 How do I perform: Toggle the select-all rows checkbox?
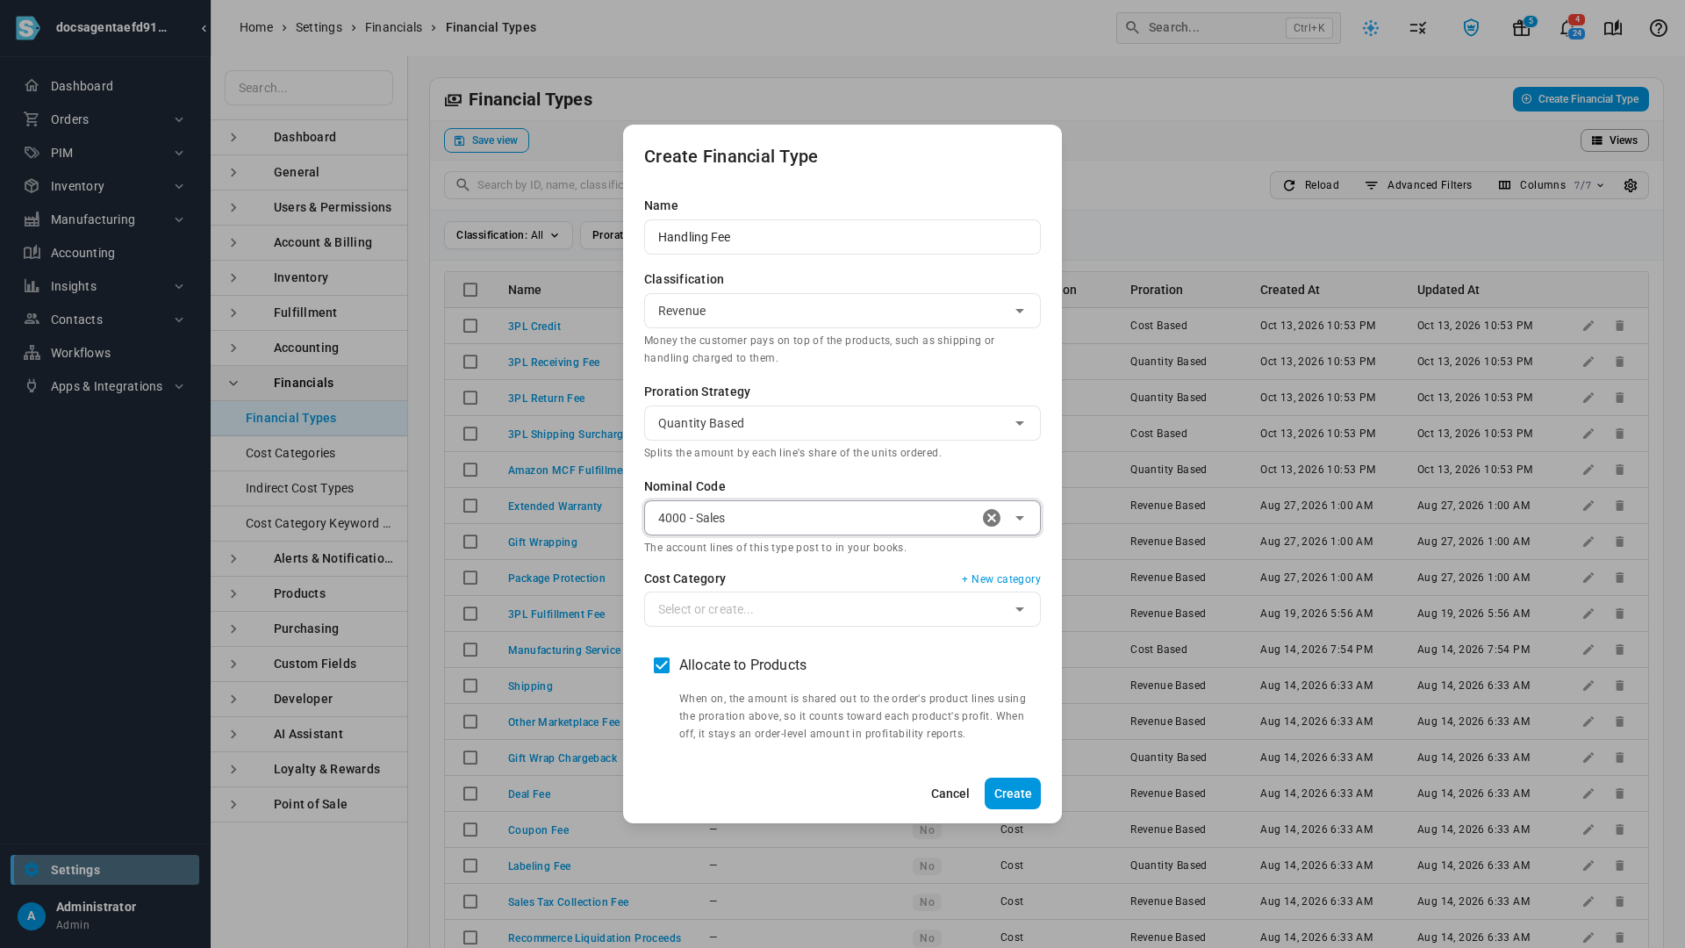470,290
